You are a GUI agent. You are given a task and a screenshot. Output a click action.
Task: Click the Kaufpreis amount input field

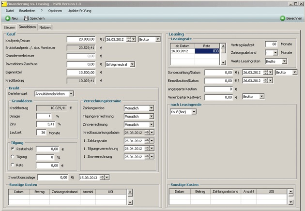tap(81, 39)
